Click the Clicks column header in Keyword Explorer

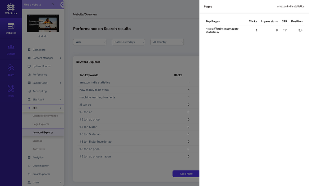pos(178,75)
